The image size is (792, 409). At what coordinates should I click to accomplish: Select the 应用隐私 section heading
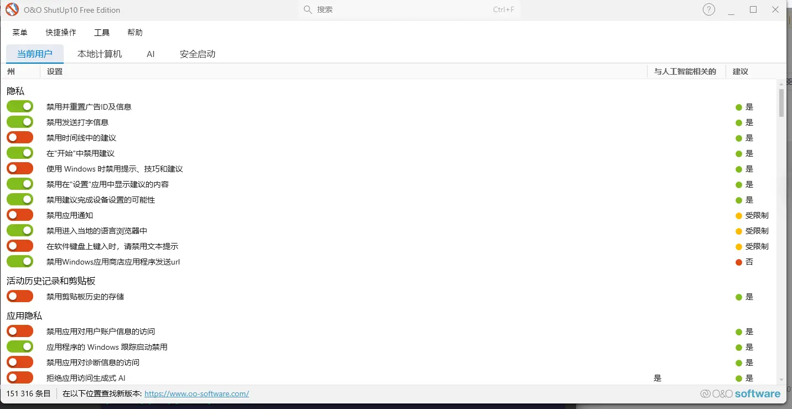24,316
